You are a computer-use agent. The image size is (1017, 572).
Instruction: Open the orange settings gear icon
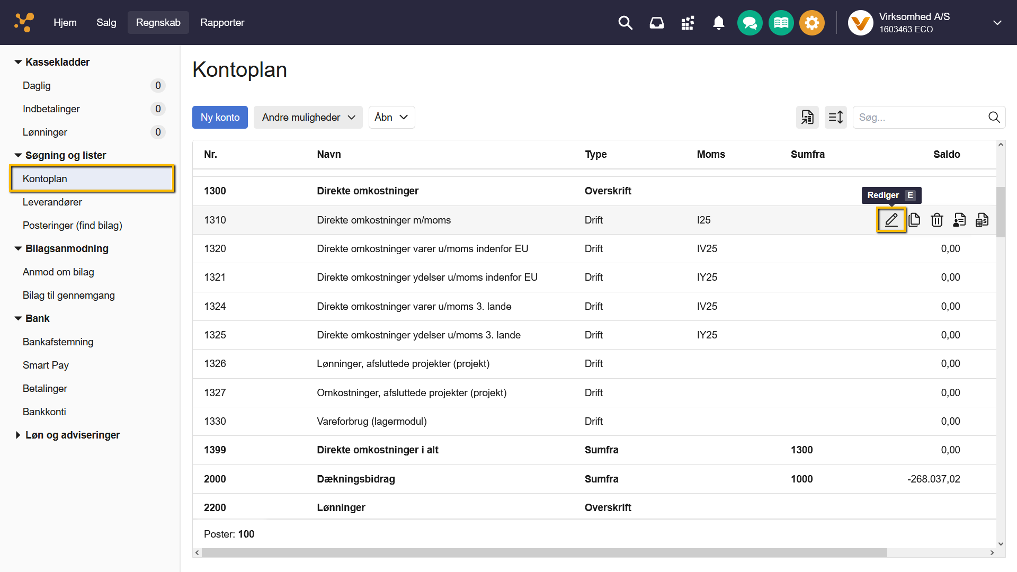(x=811, y=23)
